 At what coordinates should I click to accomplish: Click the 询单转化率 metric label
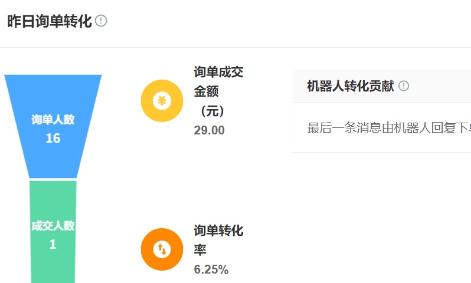218,239
